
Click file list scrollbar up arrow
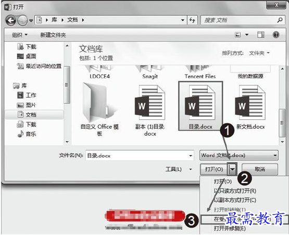[x=282, y=69]
